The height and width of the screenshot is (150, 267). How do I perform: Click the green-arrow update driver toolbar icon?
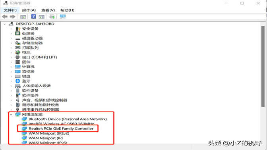point(52,17)
